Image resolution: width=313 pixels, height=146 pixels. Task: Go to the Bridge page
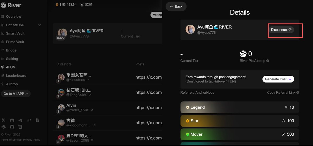9,50
